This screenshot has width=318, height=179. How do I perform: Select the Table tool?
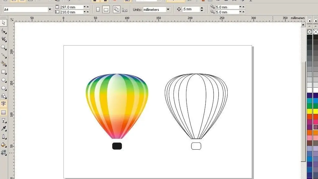coord(3,113)
